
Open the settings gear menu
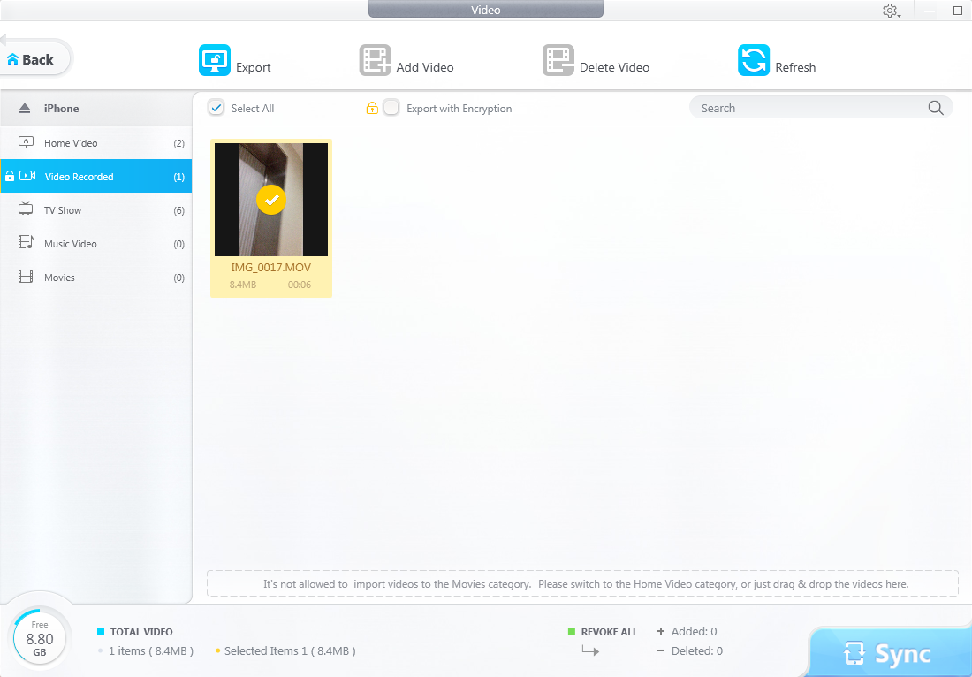[890, 11]
